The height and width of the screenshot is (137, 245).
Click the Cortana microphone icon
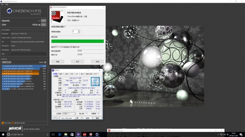pos(47,134)
